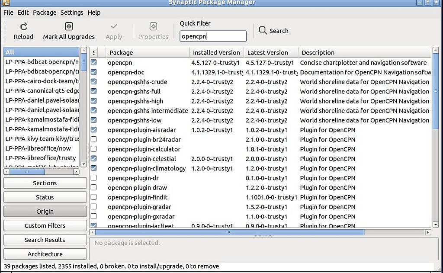Sort by the Package column header
This screenshot has width=443, height=273.
[148, 52]
